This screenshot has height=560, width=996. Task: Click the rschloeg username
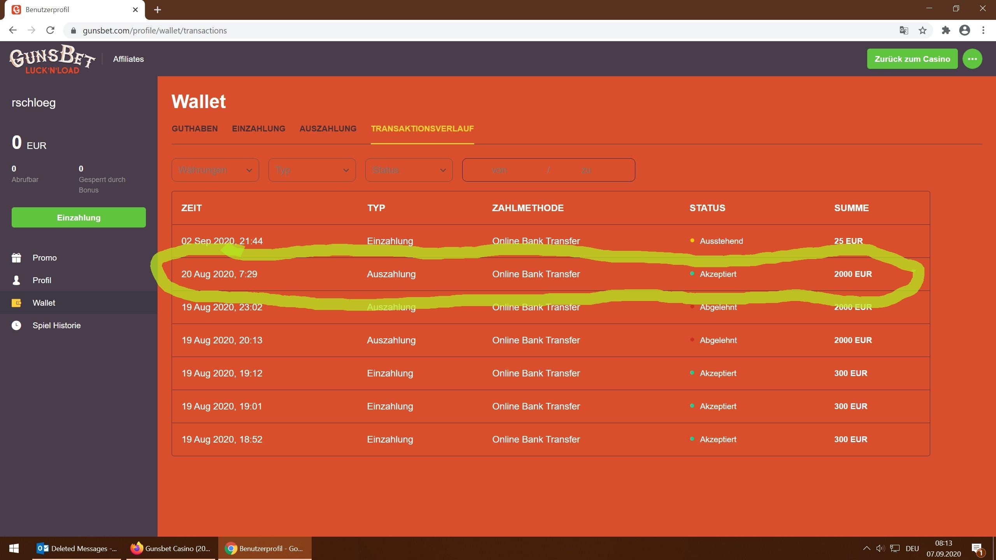[x=33, y=103]
